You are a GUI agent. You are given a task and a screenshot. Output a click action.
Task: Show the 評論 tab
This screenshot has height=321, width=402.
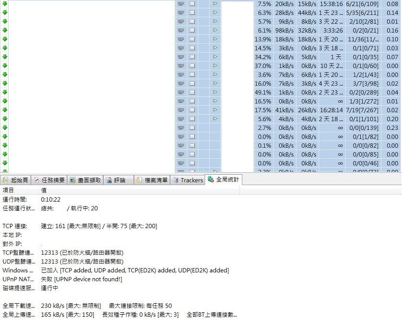tap(116, 180)
